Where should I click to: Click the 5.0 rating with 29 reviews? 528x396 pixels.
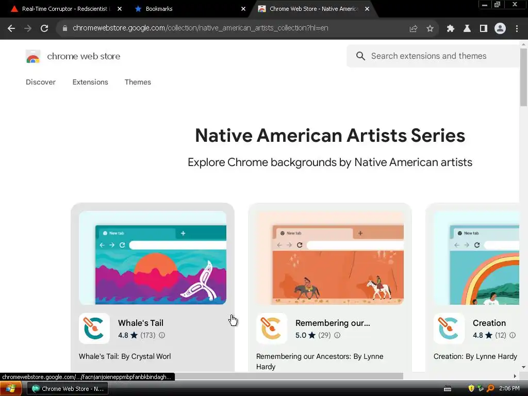(313, 335)
